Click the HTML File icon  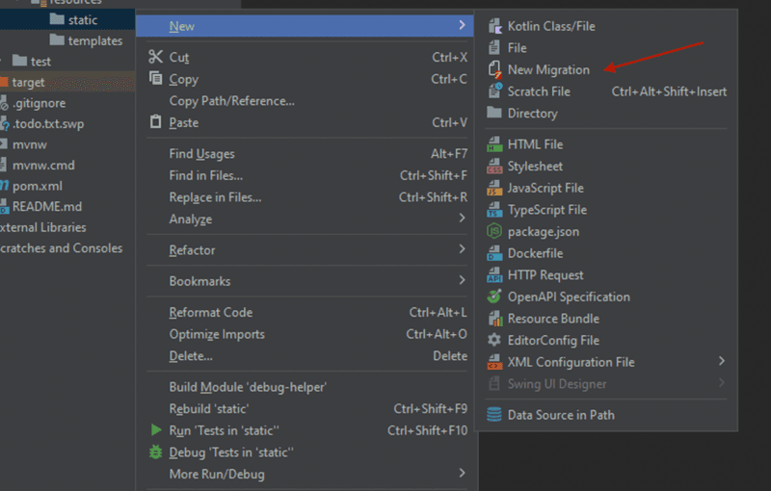494,144
